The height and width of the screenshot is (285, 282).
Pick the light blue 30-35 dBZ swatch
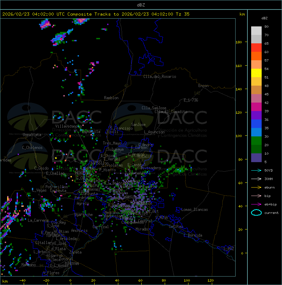point(256,132)
